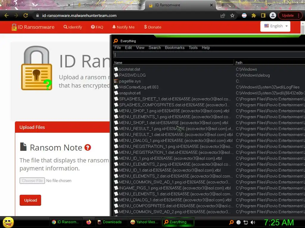The width and height of the screenshot is (305, 228).
Task: Open the View menu in Everything
Action: pyautogui.click(x=140, y=48)
